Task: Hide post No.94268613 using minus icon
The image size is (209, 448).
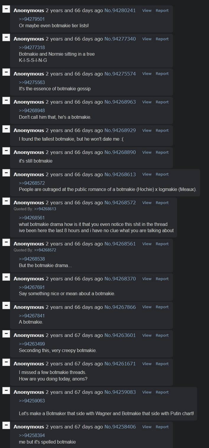Action: 6,173
